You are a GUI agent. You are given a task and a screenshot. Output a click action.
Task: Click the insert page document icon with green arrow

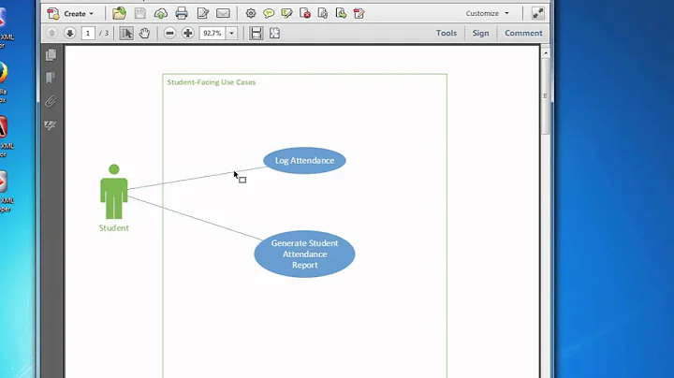341,14
